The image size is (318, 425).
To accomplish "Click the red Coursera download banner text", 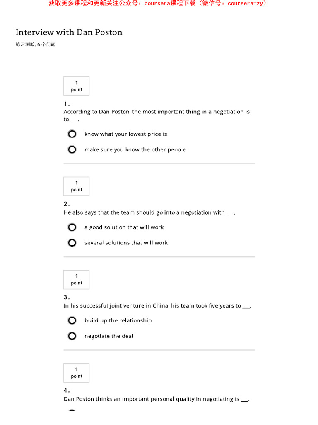I will point(158,3).
